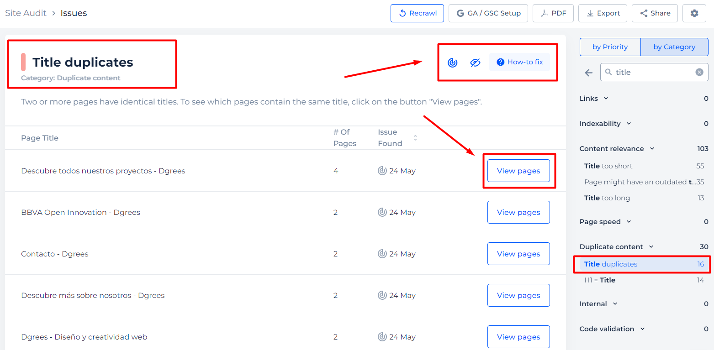The height and width of the screenshot is (350, 714).
Task: Click the Issues breadcrumb text
Action: [x=74, y=13]
